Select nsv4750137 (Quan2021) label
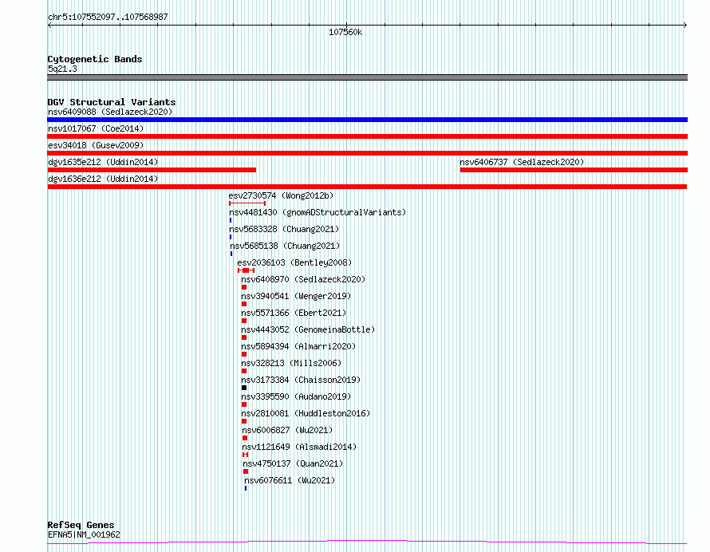 click(293, 463)
